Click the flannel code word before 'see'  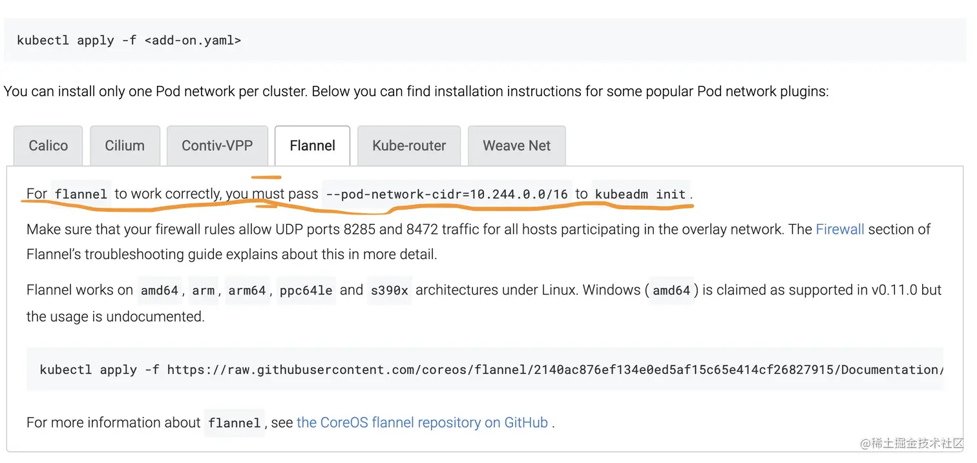(235, 424)
